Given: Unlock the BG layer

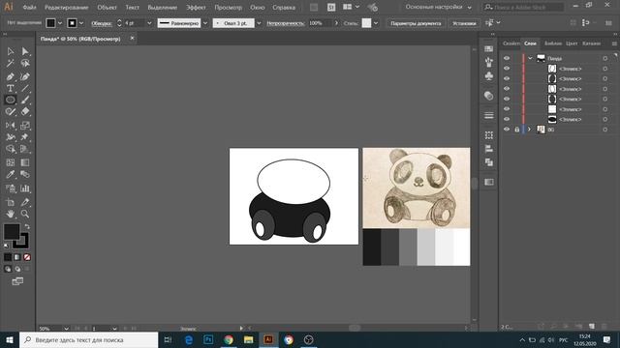Looking at the screenshot, I should tap(516, 129).
